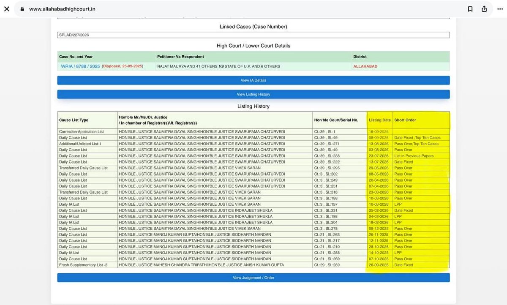This screenshot has width=507, height=305.
Task: Click the Short Order column header
Action: pyautogui.click(x=405, y=120)
